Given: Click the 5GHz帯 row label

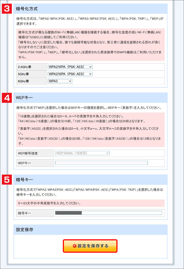Looking at the screenshot, I should (x=23, y=74).
